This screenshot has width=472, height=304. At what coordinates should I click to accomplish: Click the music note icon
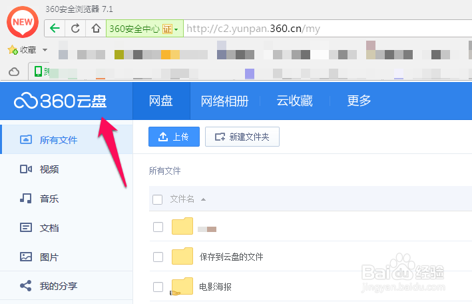[x=26, y=198]
